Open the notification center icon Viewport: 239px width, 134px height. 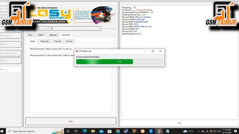tap(235, 131)
